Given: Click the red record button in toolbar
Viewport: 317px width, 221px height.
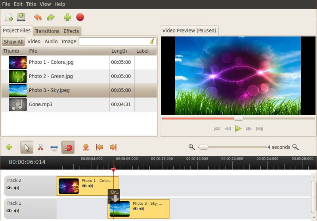Looking at the screenshot, I should tap(80, 17).
